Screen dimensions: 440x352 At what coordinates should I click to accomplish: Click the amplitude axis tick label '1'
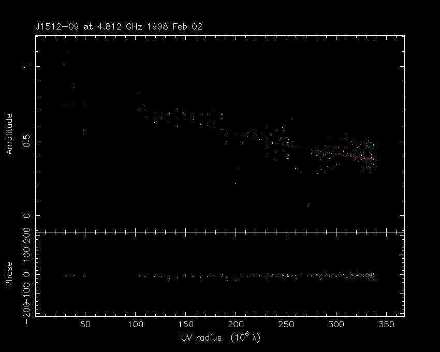pyautogui.click(x=26, y=66)
